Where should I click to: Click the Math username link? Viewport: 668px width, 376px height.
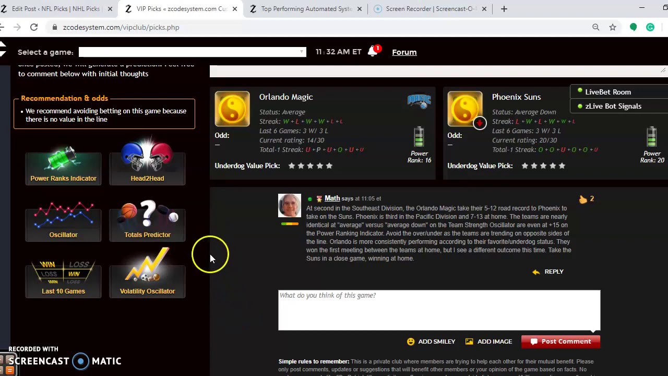click(332, 198)
